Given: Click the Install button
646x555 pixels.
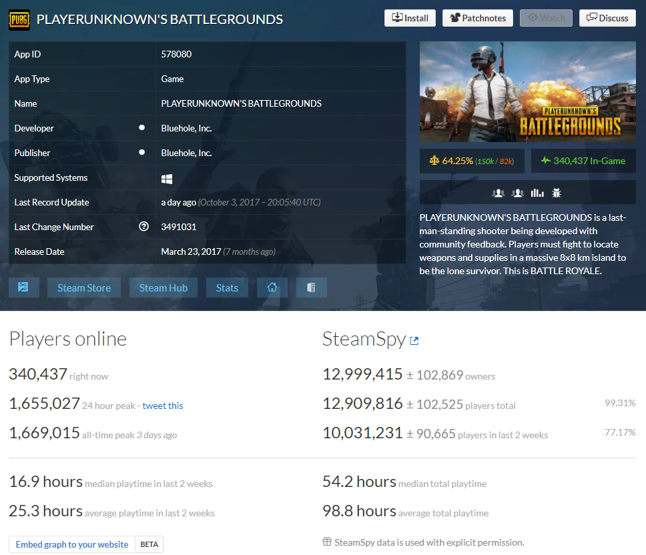Looking at the screenshot, I should 410,18.
